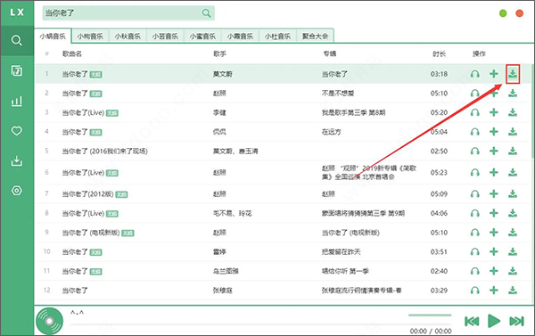This screenshot has width=535, height=336.
Task: Switch to the 小枸音乐 source tab
Action: pyautogui.click(x=90, y=36)
